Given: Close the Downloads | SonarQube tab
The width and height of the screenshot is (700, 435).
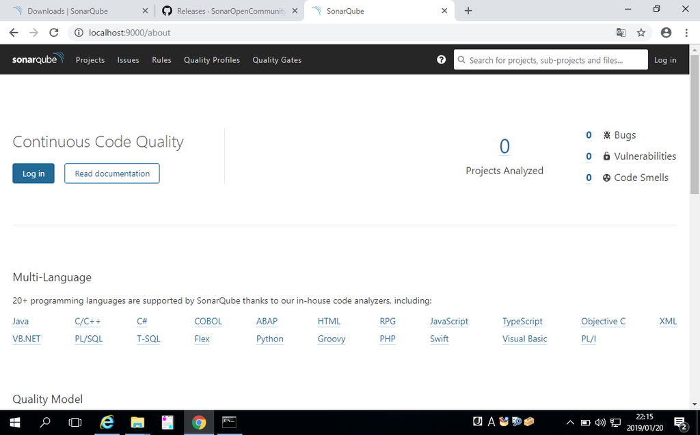Looking at the screenshot, I should point(145,11).
